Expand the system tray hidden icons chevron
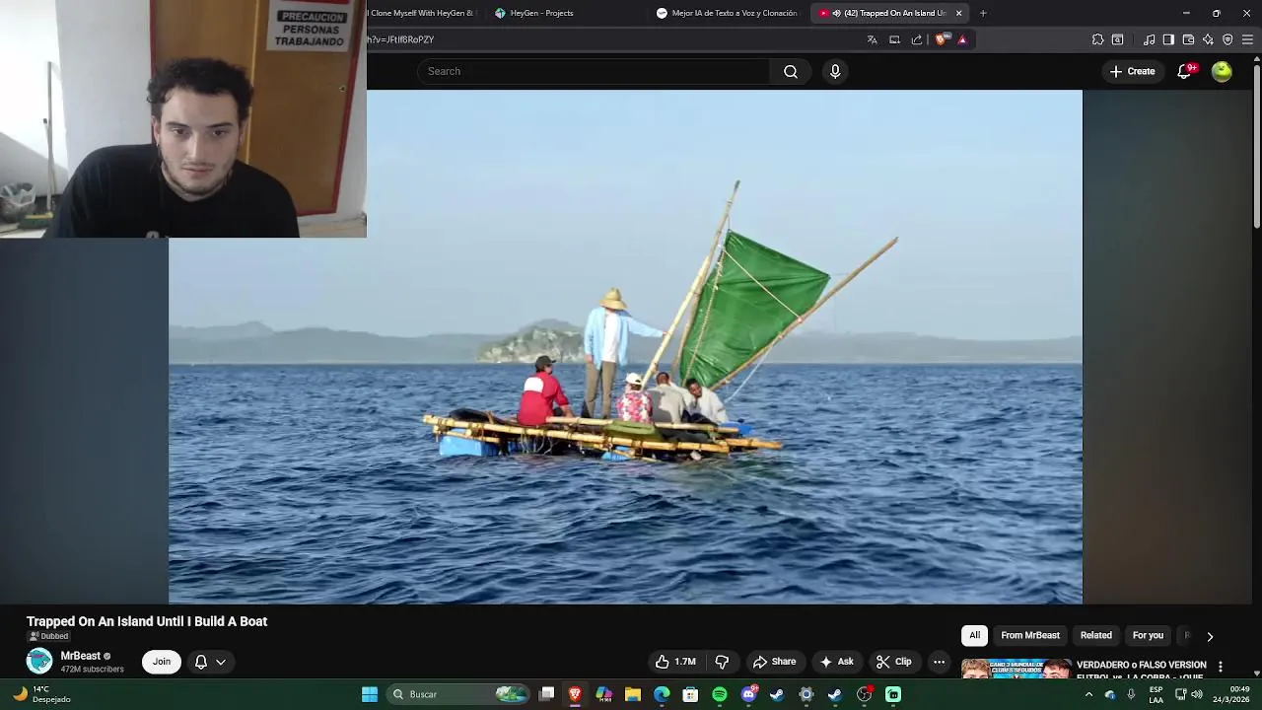 pos(1088,694)
